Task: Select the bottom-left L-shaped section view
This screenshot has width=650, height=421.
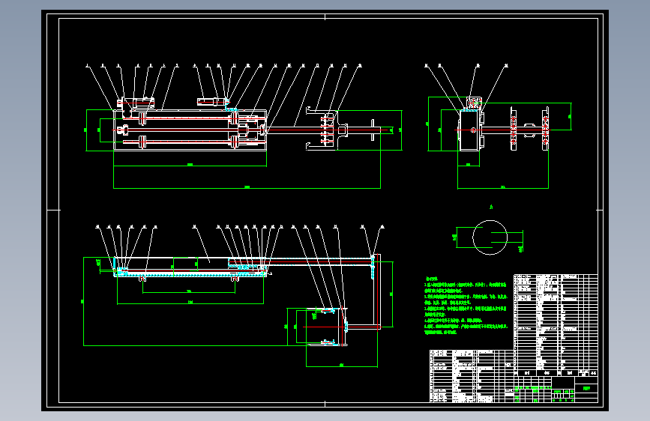Action: (x=238, y=296)
